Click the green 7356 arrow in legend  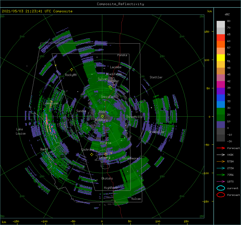coord(221,175)
